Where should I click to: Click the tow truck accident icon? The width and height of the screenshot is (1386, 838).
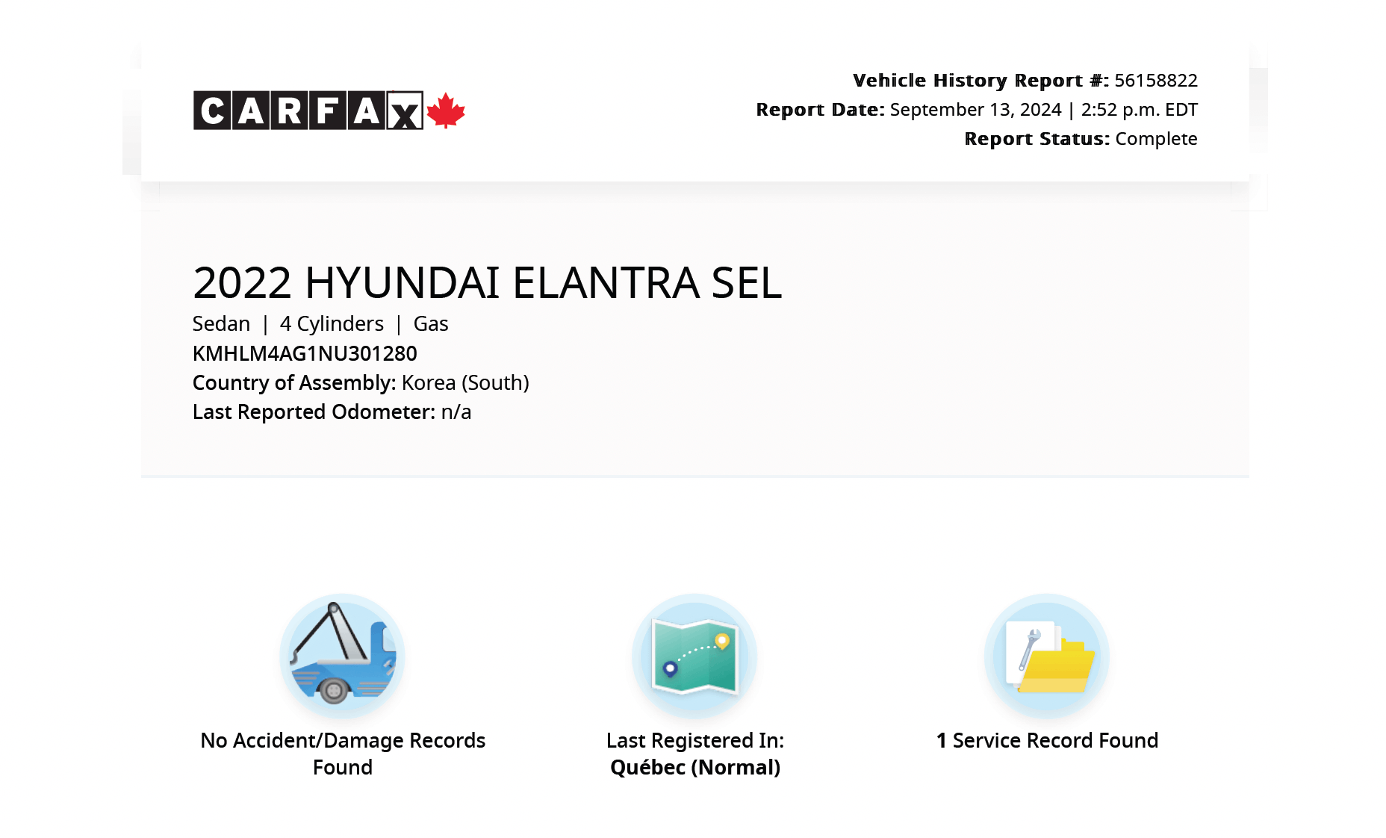point(342,656)
